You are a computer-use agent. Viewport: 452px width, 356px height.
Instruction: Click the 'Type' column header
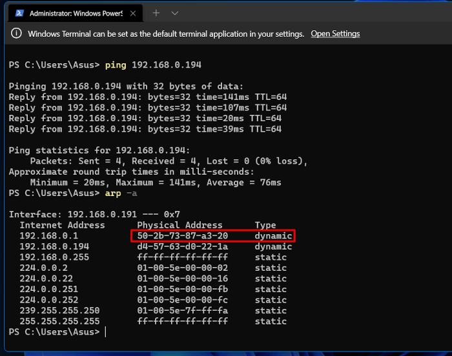[265, 225]
